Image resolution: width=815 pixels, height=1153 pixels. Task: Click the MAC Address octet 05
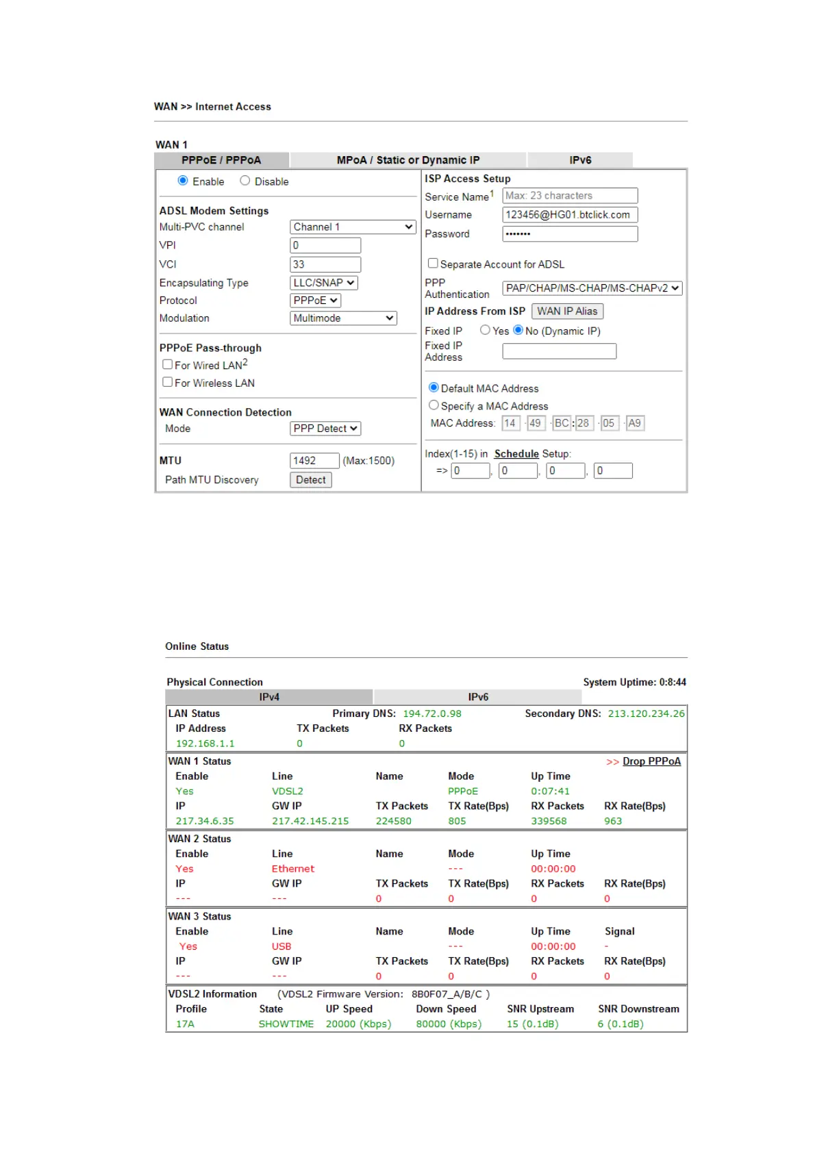(x=610, y=423)
